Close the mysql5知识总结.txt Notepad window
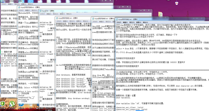 point(127,7)
